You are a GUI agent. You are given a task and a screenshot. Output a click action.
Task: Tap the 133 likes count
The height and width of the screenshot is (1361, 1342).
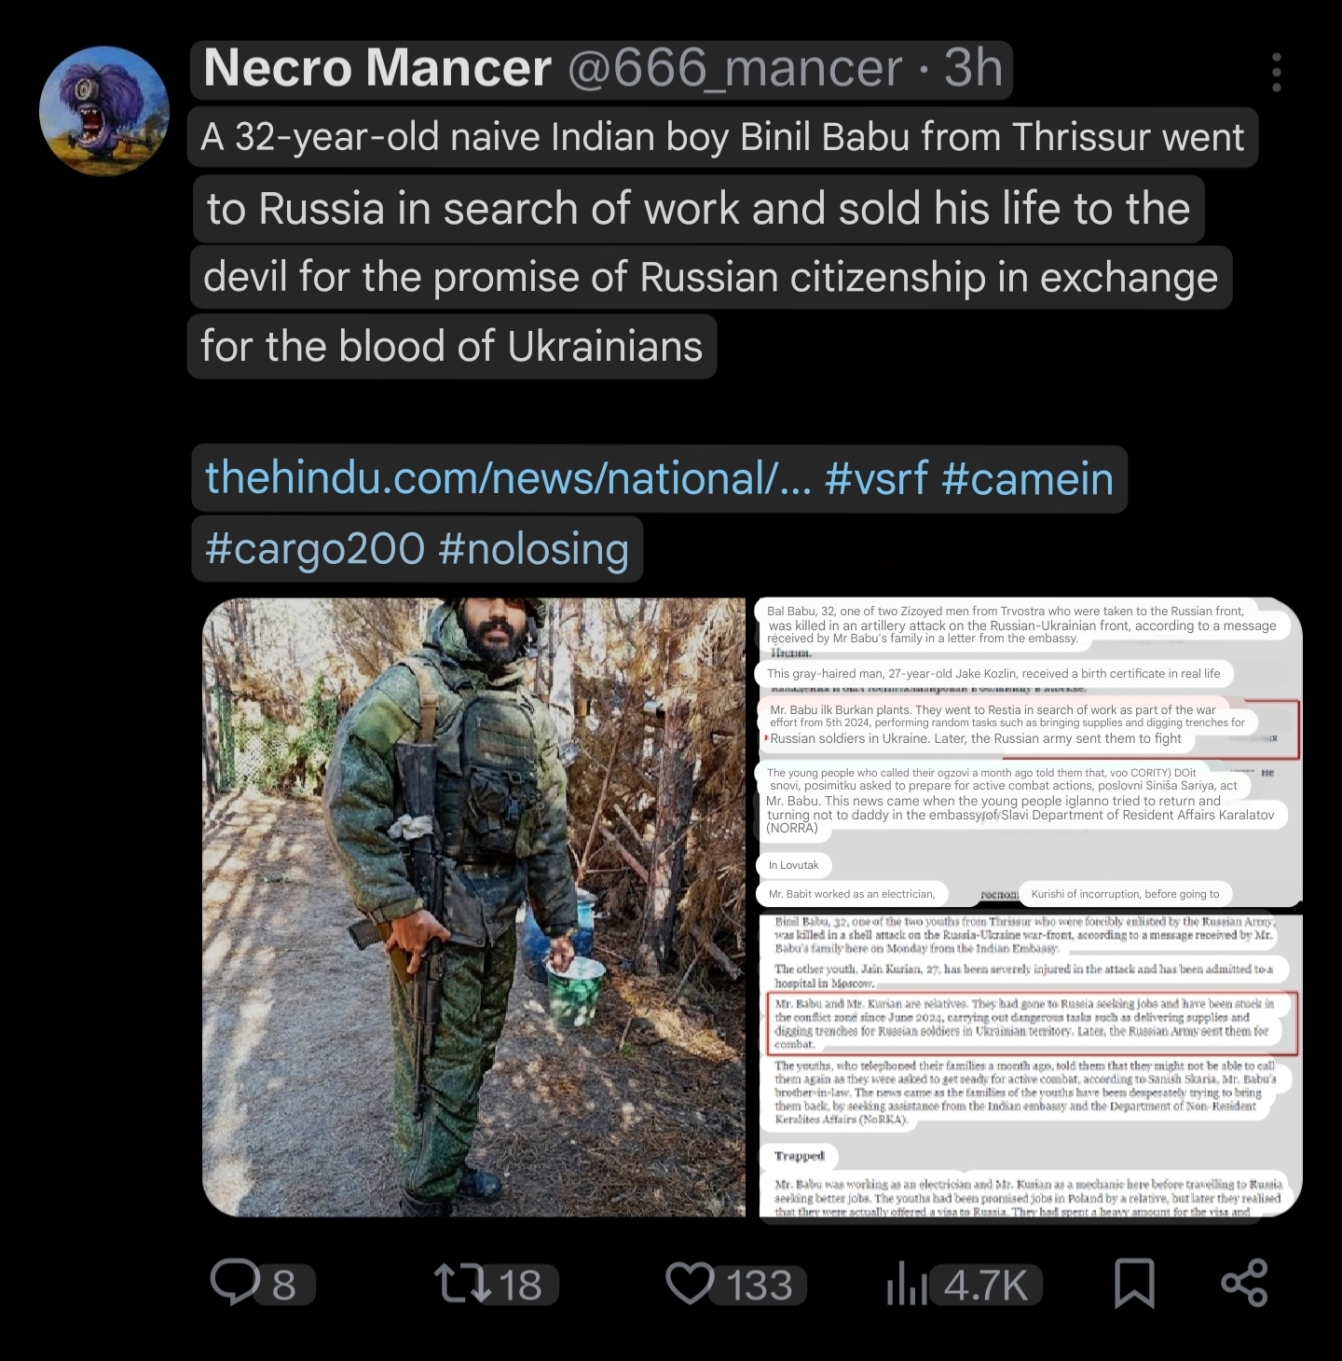tap(759, 1285)
